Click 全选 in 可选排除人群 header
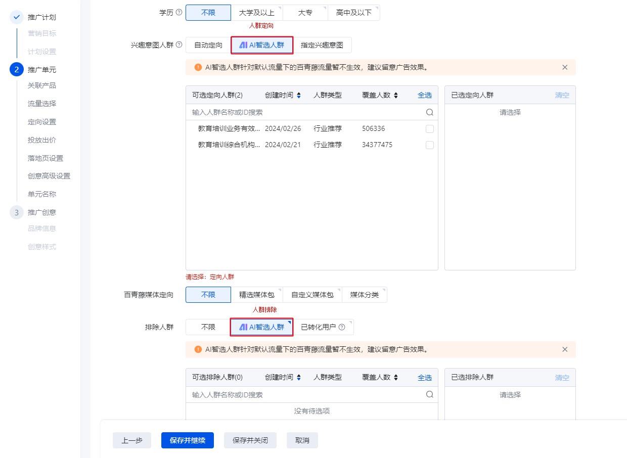 (x=425, y=378)
